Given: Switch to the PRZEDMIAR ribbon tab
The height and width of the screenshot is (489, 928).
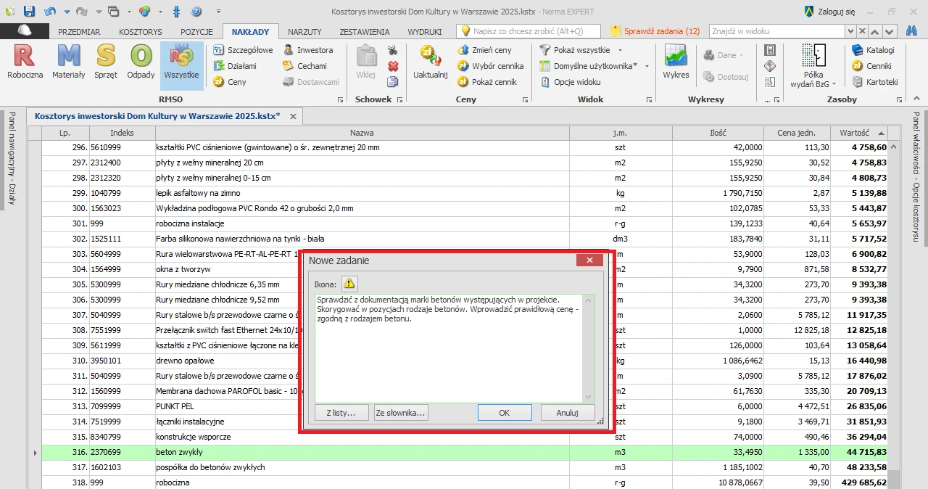Looking at the screenshot, I should (x=79, y=32).
